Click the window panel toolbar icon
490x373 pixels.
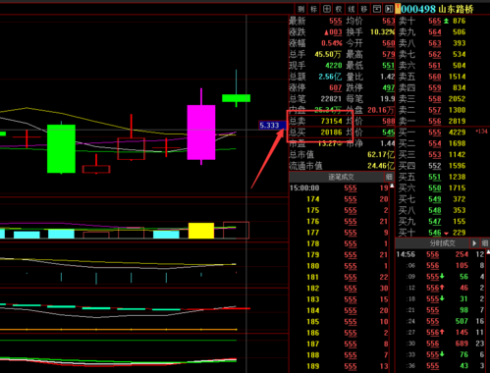pyautogui.click(x=377, y=9)
